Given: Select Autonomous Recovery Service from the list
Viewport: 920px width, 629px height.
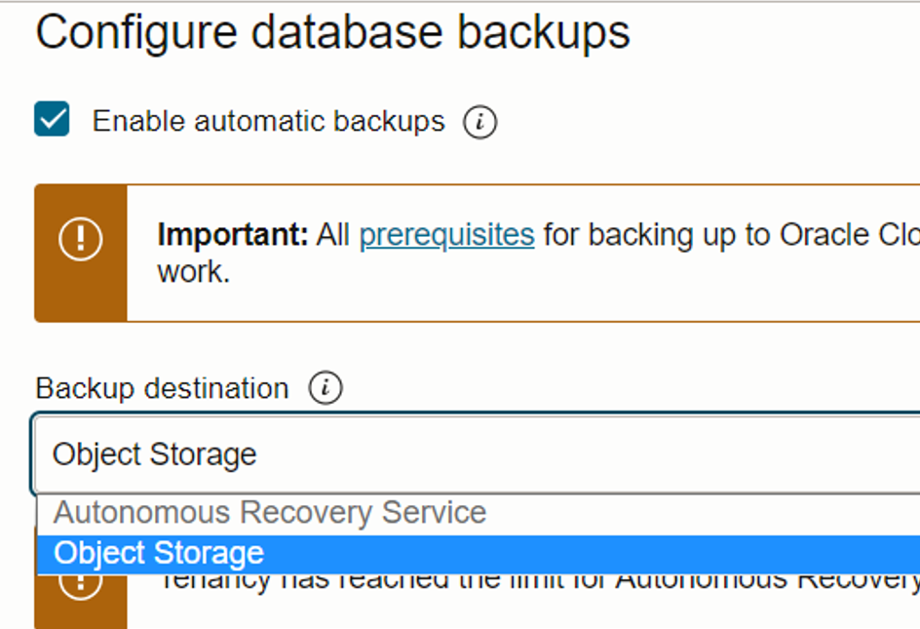Looking at the screenshot, I should coord(270,513).
